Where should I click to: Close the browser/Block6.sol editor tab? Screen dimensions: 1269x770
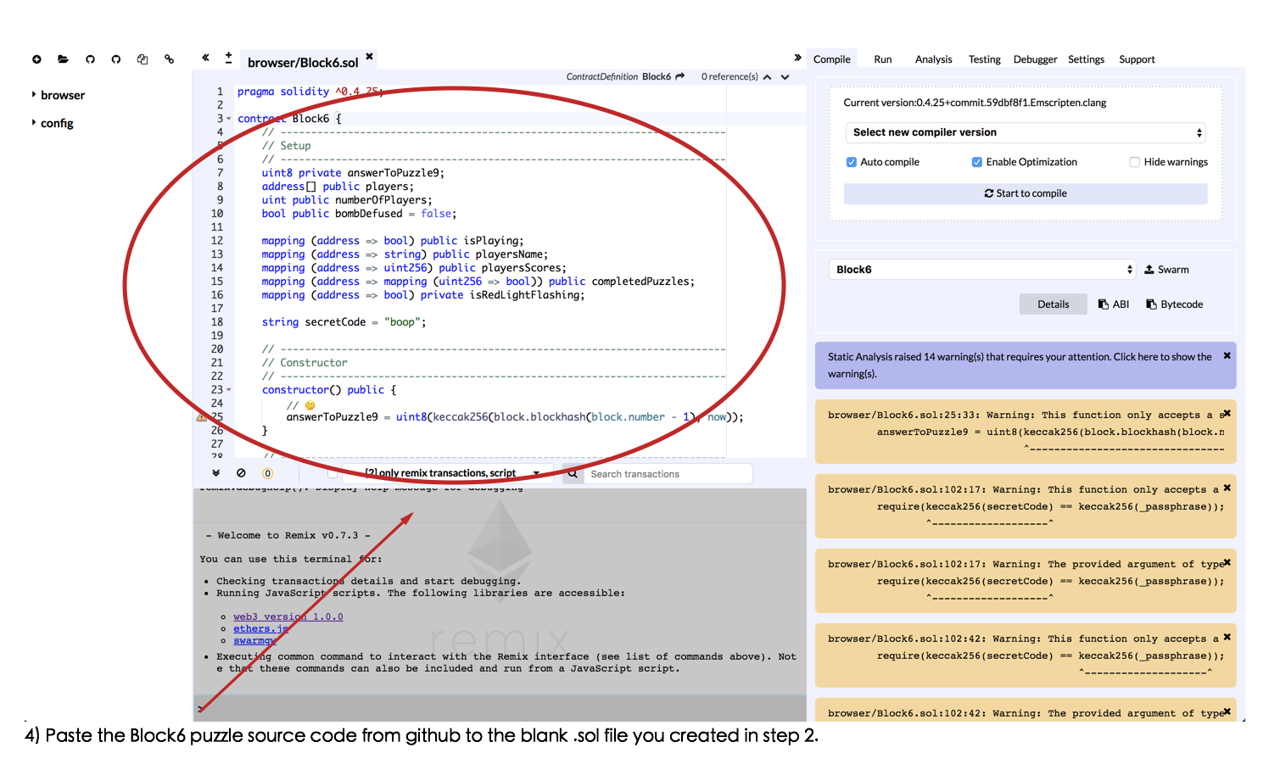[369, 57]
